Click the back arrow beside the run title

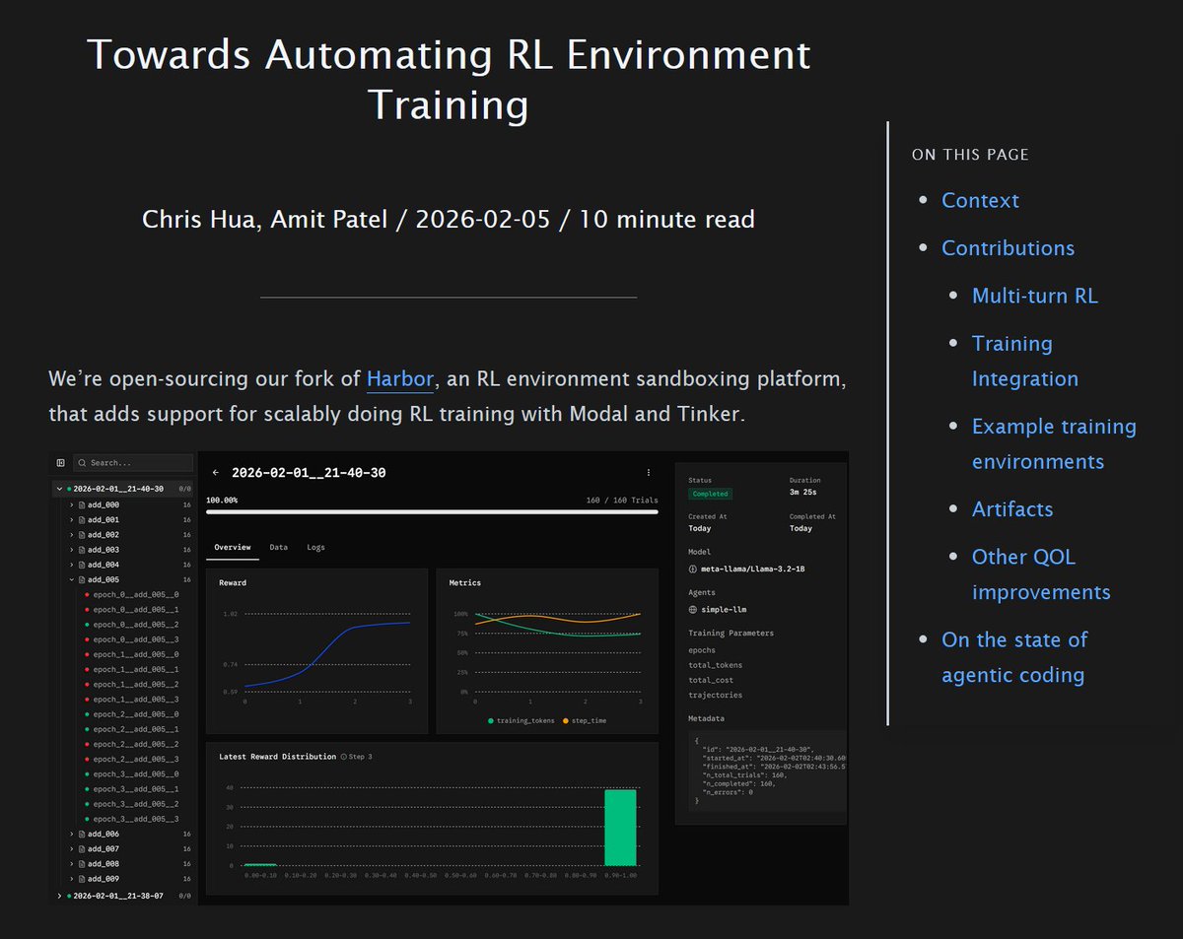(217, 472)
